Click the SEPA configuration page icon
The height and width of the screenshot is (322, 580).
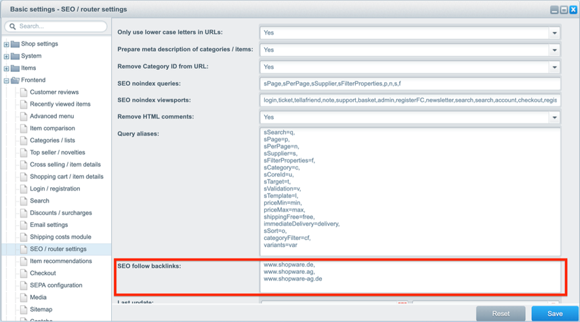point(24,285)
